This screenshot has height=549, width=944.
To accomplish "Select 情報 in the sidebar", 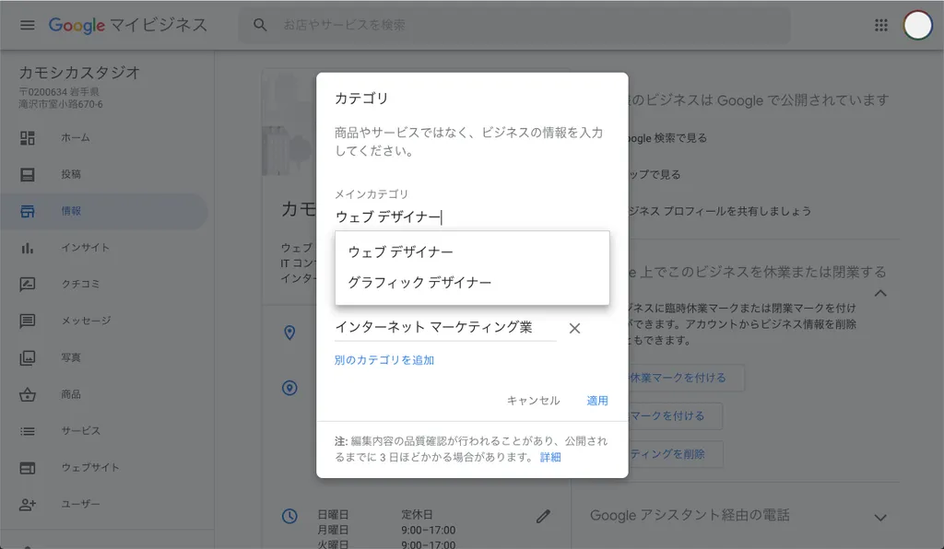I will pyautogui.click(x=103, y=211).
